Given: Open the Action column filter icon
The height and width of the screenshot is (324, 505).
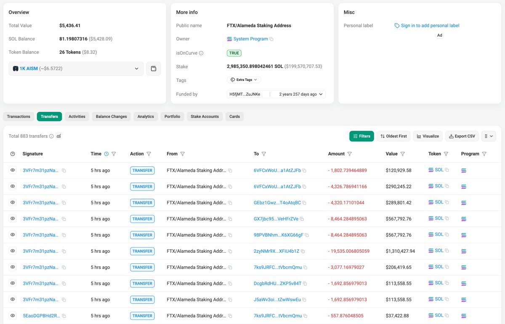Looking at the screenshot, I should [149, 154].
